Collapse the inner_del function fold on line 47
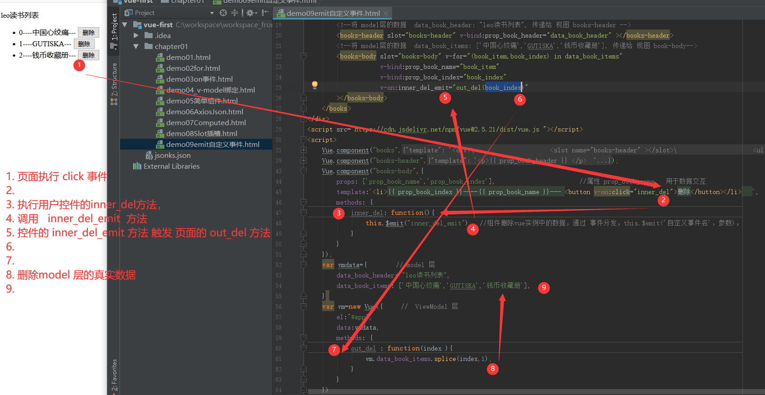Screen dimensions: 765x395 [x=303, y=213]
